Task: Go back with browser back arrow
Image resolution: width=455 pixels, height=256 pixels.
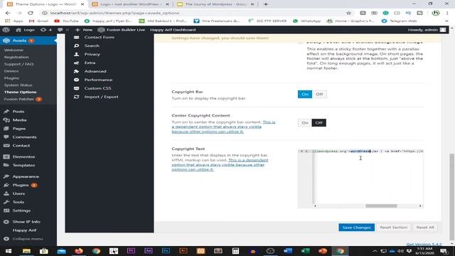Action: pos(8,13)
